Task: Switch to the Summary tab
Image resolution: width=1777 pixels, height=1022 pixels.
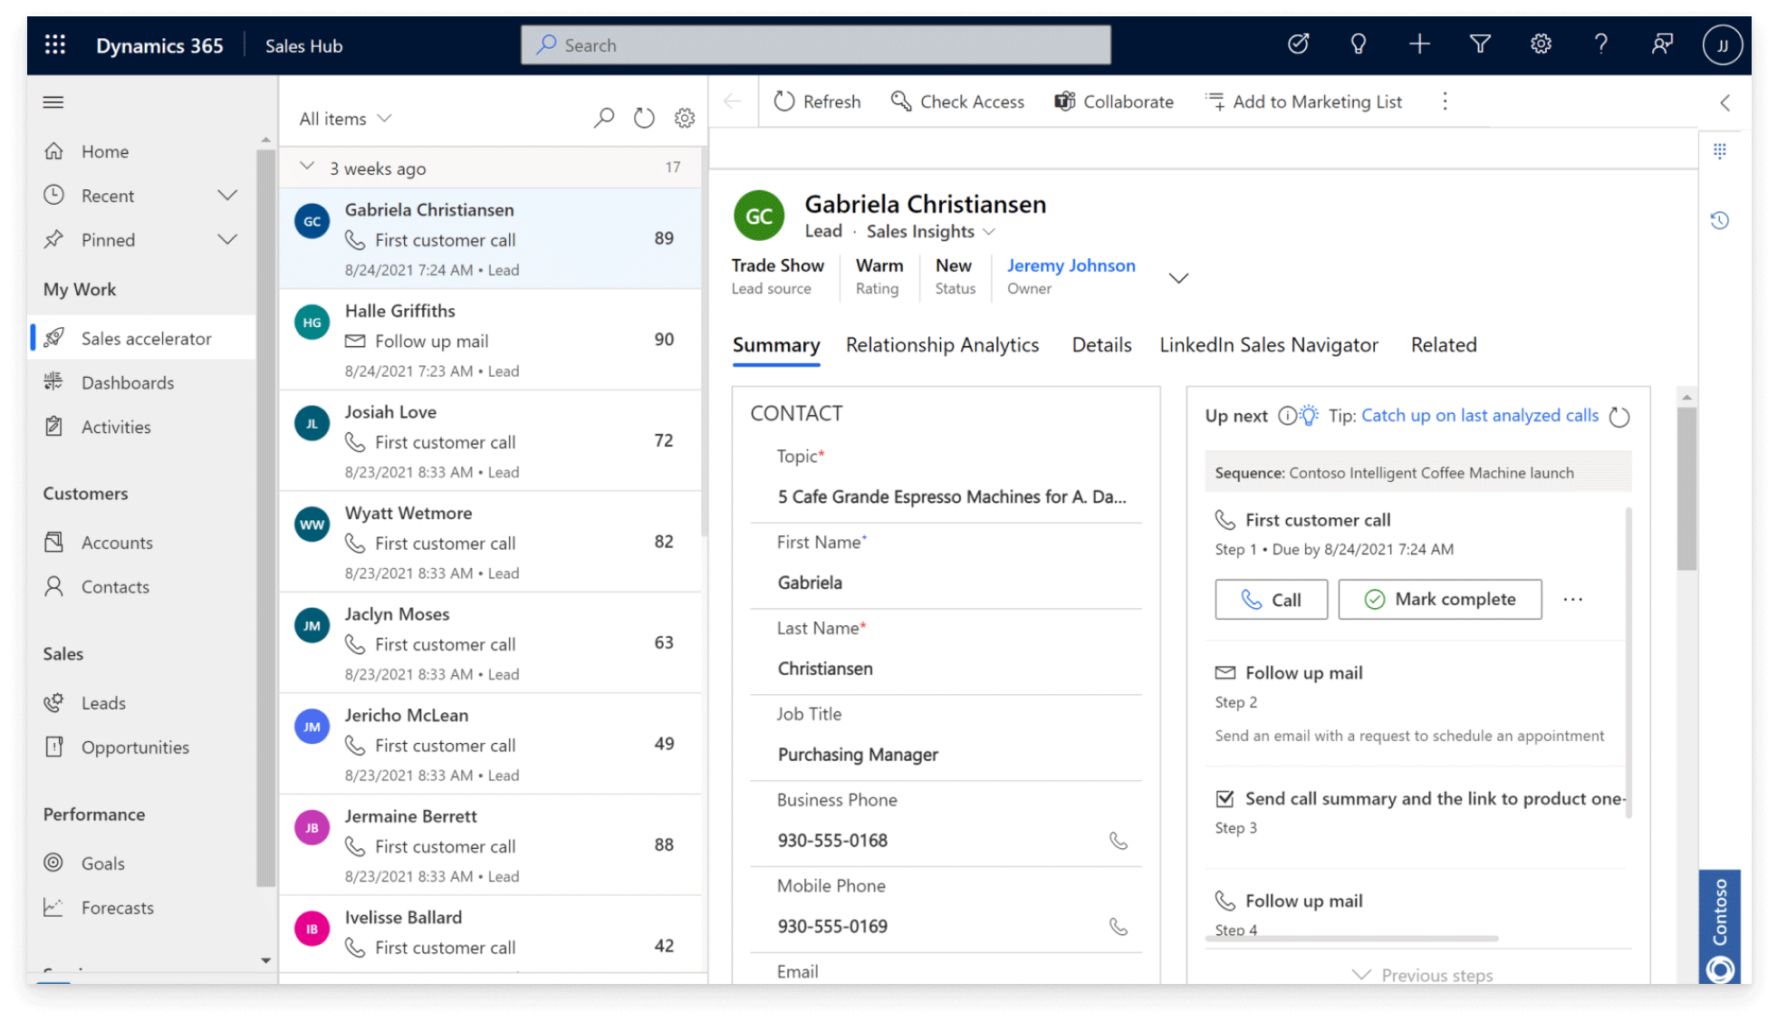Action: click(x=776, y=345)
